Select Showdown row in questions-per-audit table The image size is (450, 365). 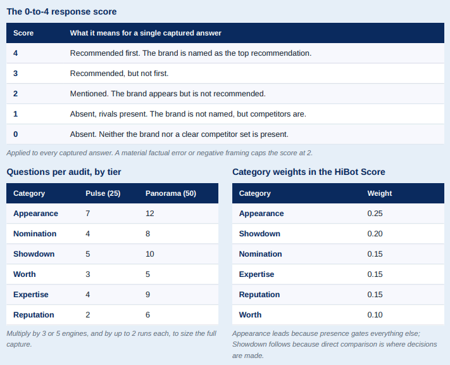click(x=112, y=254)
